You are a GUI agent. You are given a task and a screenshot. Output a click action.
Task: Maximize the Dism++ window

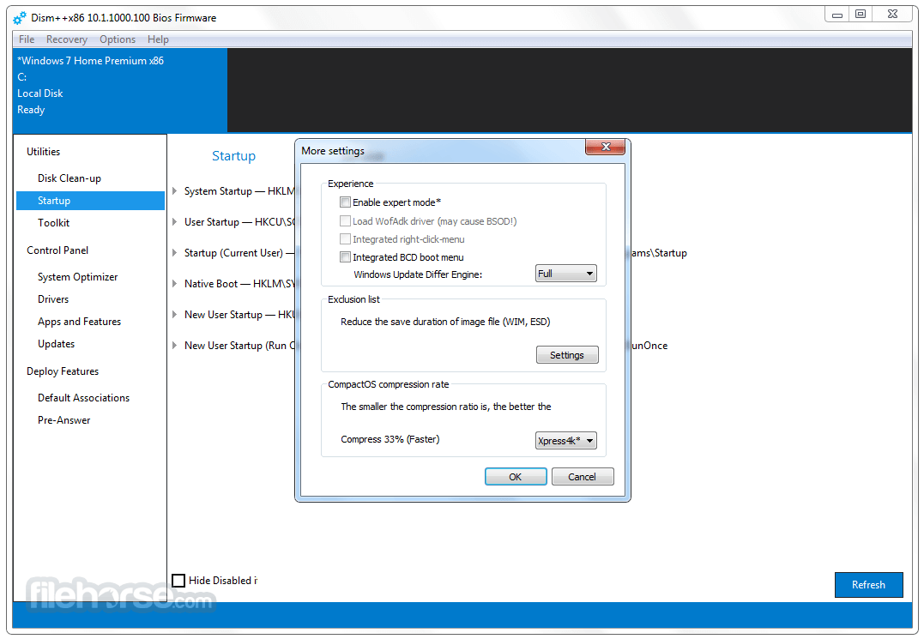click(x=861, y=14)
